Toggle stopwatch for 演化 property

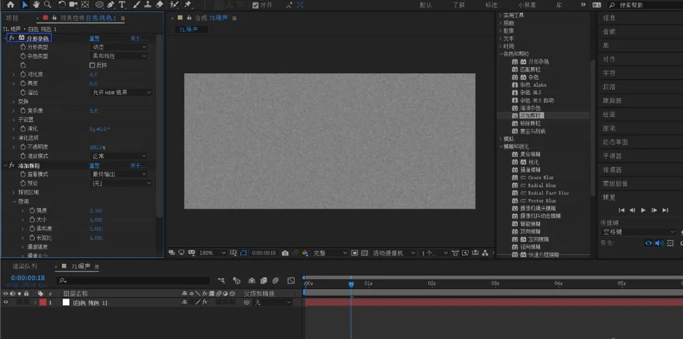click(x=23, y=128)
